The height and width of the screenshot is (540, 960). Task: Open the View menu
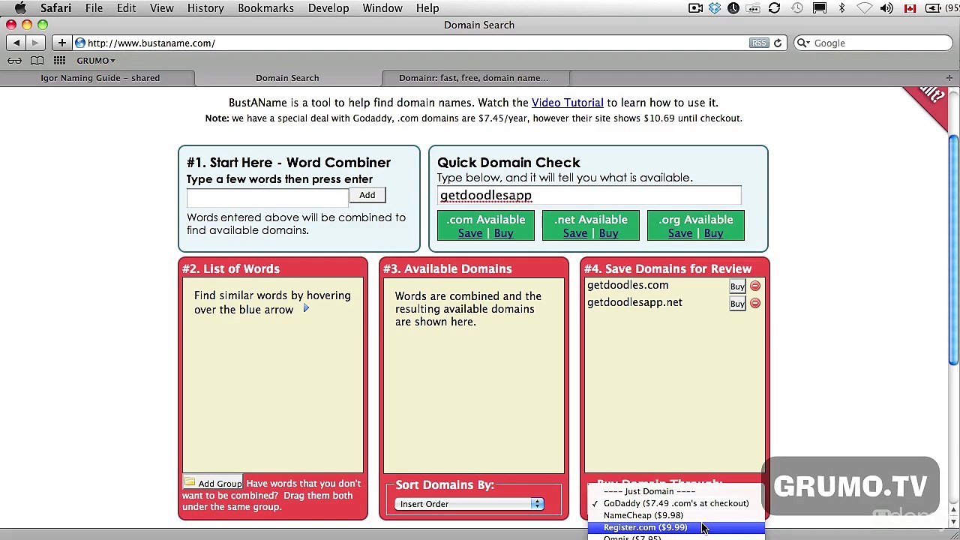point(161,8)
